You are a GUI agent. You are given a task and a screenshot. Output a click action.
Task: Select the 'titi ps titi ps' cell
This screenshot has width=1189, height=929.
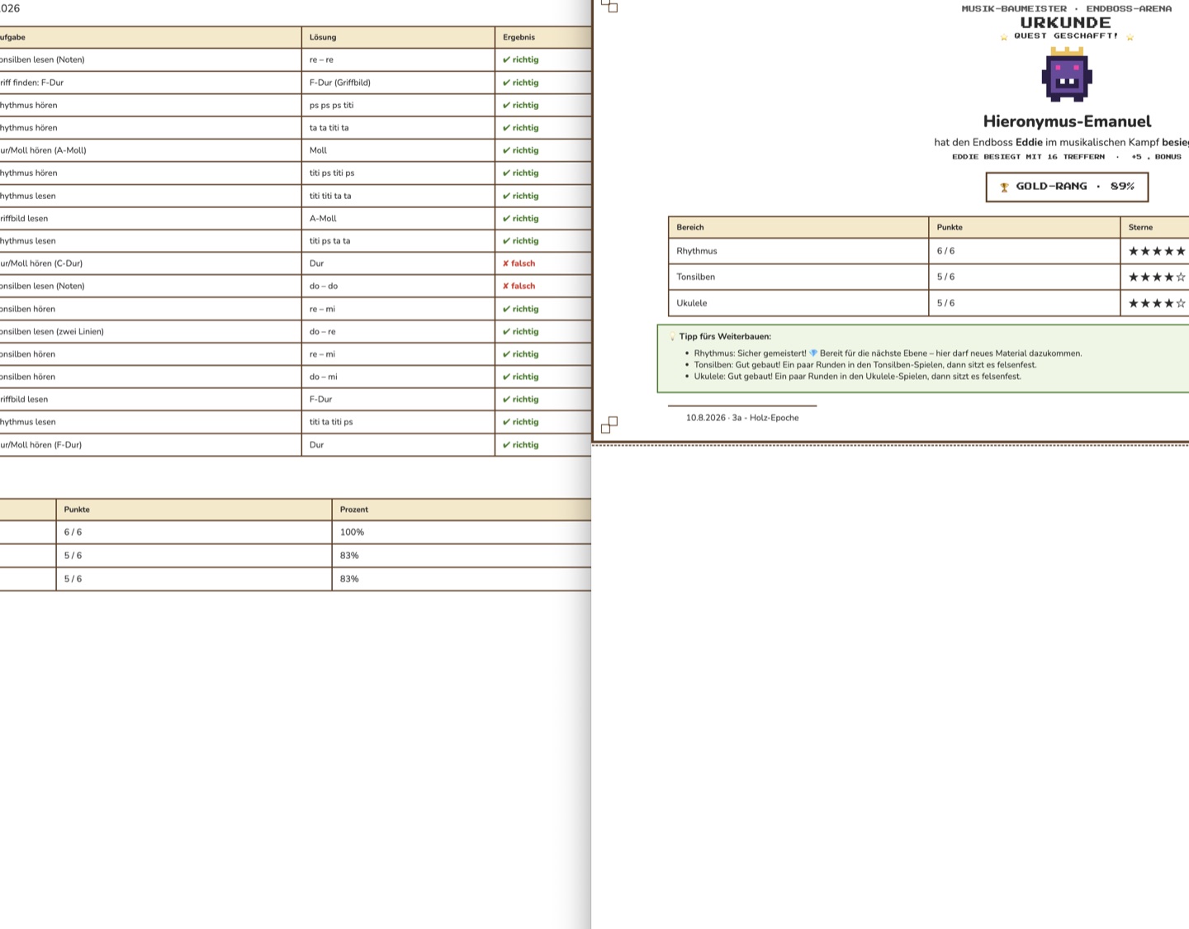tap(398, 173)
